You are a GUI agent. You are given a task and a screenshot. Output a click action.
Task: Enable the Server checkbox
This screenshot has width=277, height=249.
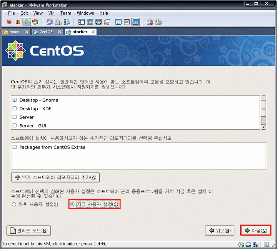[x=15, y=117]
